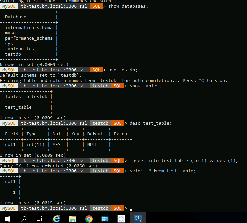Screen dimensions: 247x223
Task: Open Tableau from the taskbar
Action: pos(121,219)
